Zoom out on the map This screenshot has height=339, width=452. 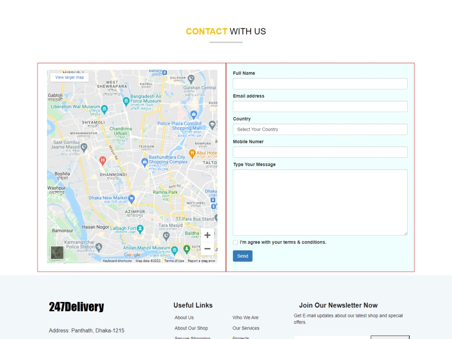[207, 249]
